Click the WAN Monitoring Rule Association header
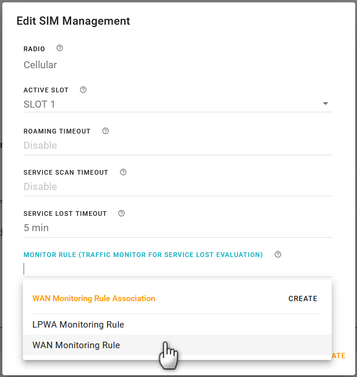 coord(94,298)
